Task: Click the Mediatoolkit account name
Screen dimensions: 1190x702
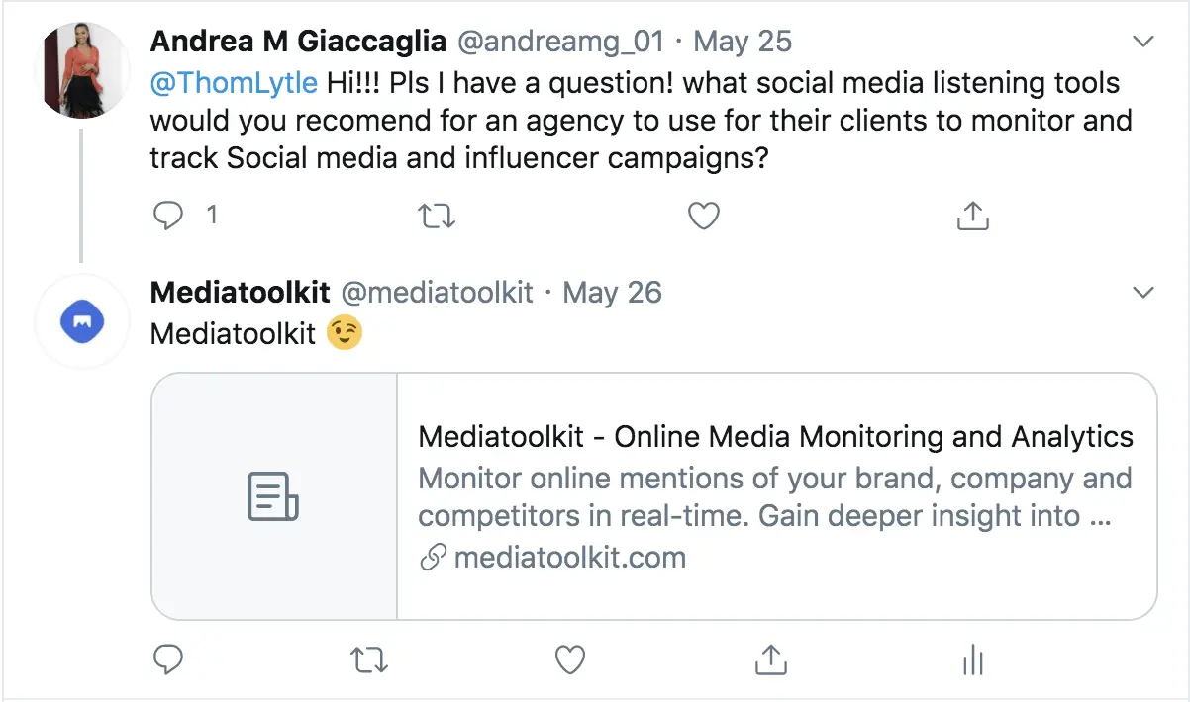Action: (240, 293)
